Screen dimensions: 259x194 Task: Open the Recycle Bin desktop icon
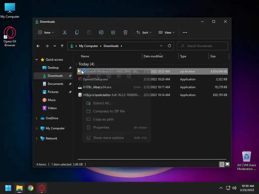point(246,161)
